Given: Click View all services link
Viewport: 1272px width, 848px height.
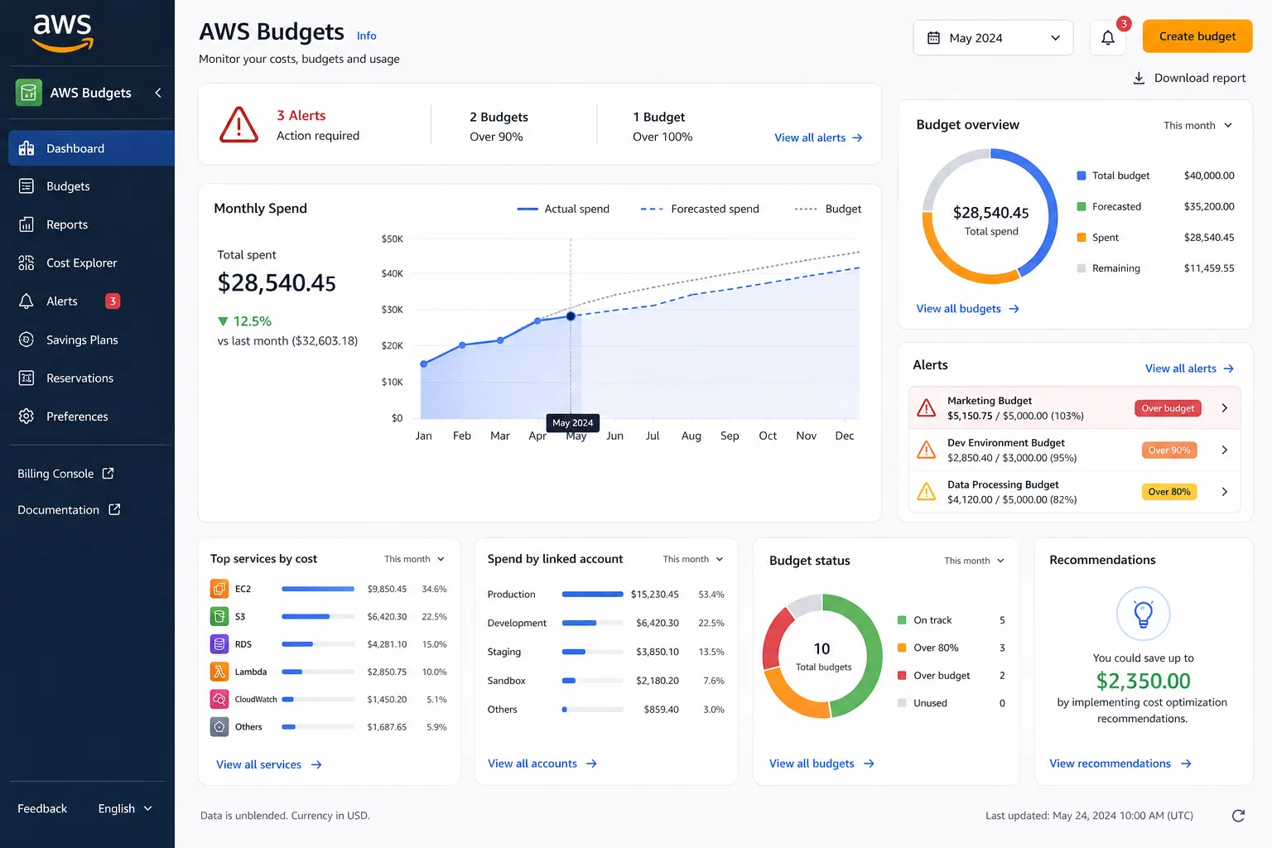Looking at the screenshot, I should (x=269, y=764).
